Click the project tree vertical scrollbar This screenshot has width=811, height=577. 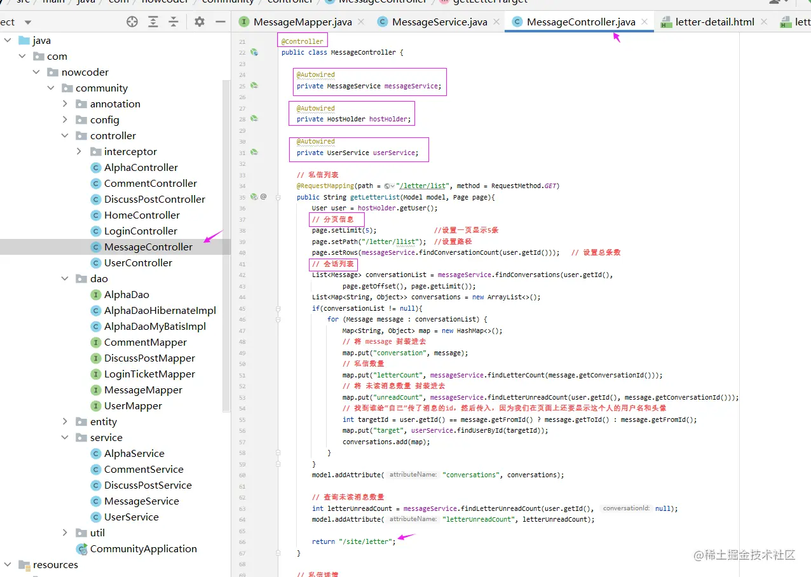coord(226,247)
